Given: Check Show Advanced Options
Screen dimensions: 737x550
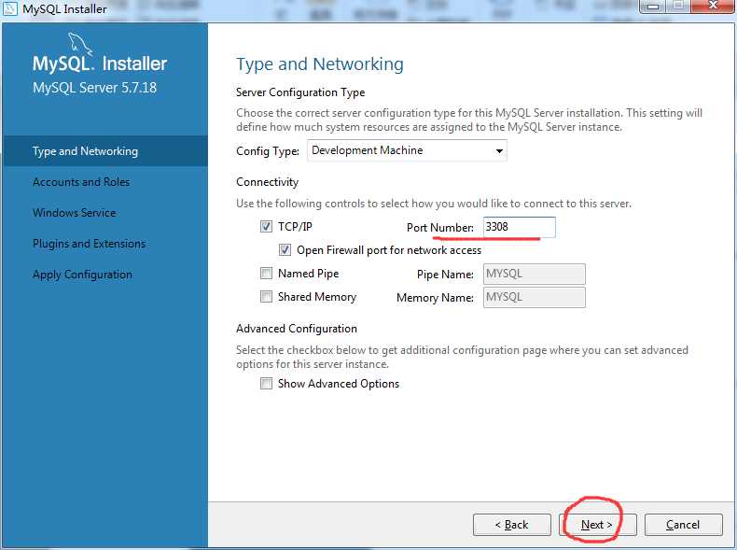Looking at the screenshot, I should coord(266,384).
